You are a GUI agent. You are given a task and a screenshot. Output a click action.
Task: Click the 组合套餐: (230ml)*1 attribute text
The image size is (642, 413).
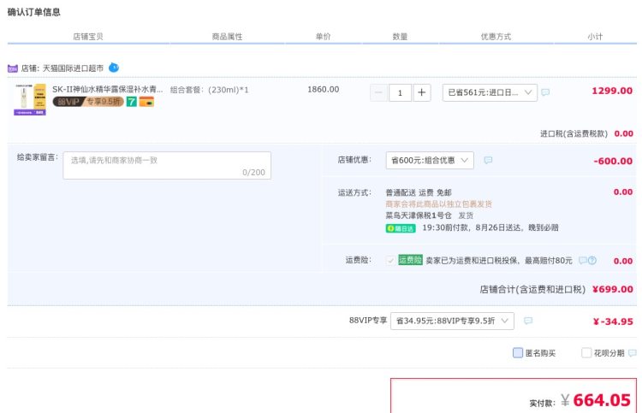click(209, 90)
